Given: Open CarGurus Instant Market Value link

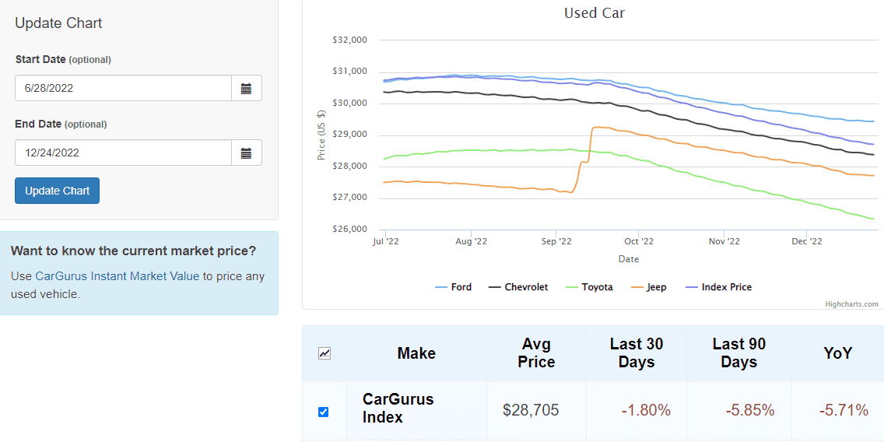Looking at the screenshot, I should click(118, 276).
